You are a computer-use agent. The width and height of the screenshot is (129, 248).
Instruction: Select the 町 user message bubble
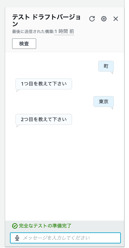[x=106, y=66]
